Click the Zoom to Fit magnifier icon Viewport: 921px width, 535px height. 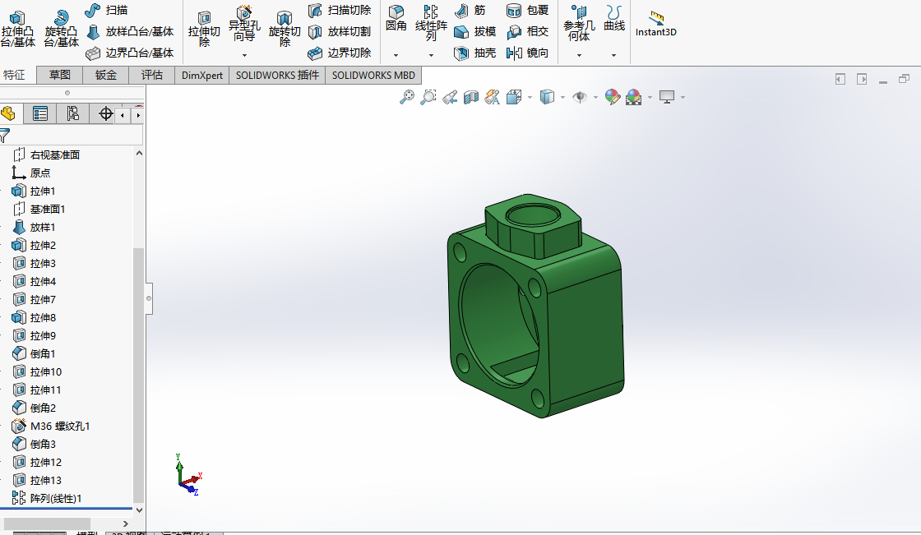point(406,97)
